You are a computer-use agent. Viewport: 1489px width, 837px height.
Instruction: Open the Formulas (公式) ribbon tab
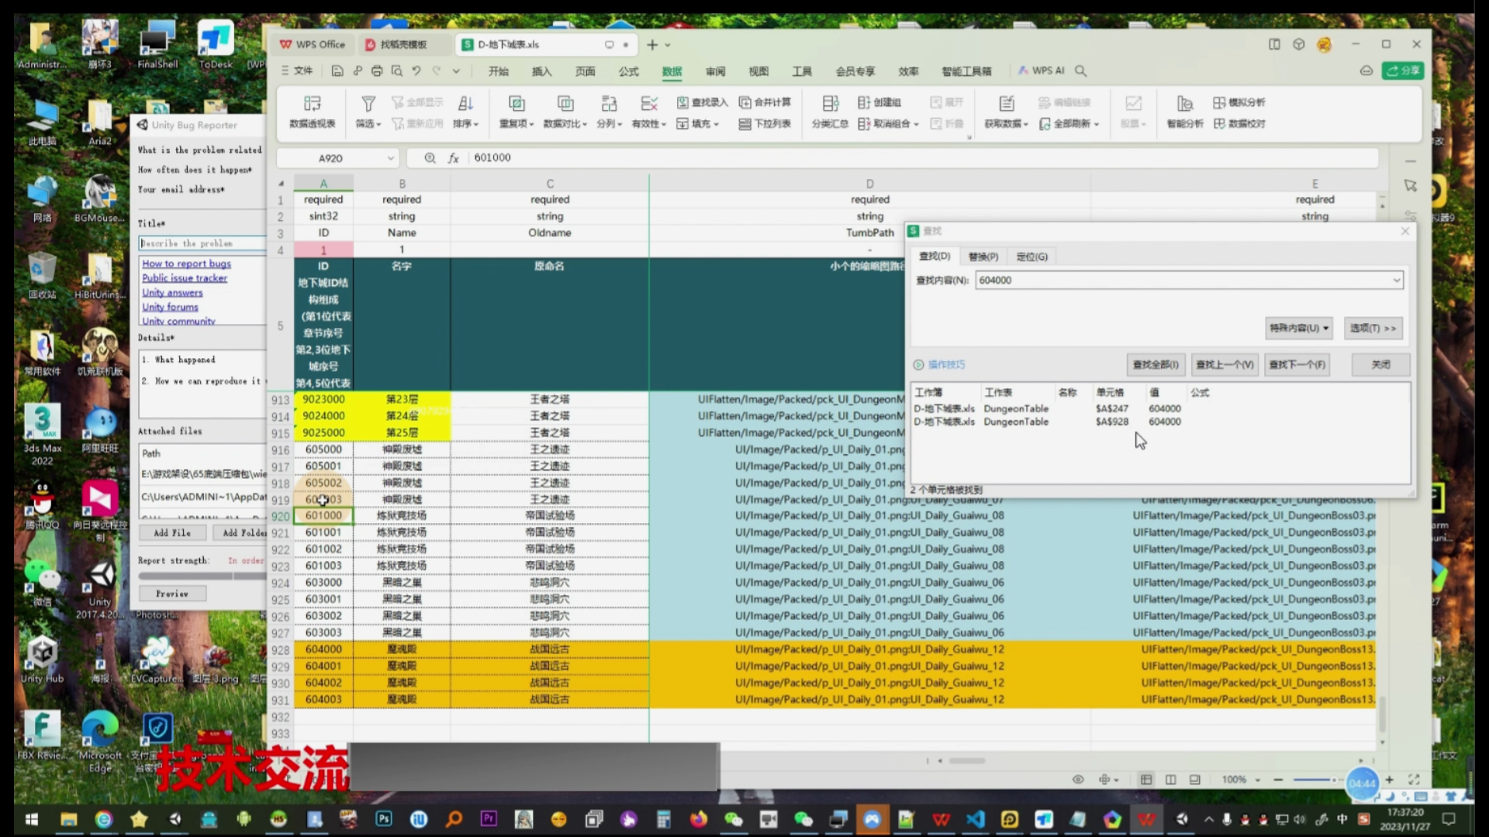tap(628, 71)
